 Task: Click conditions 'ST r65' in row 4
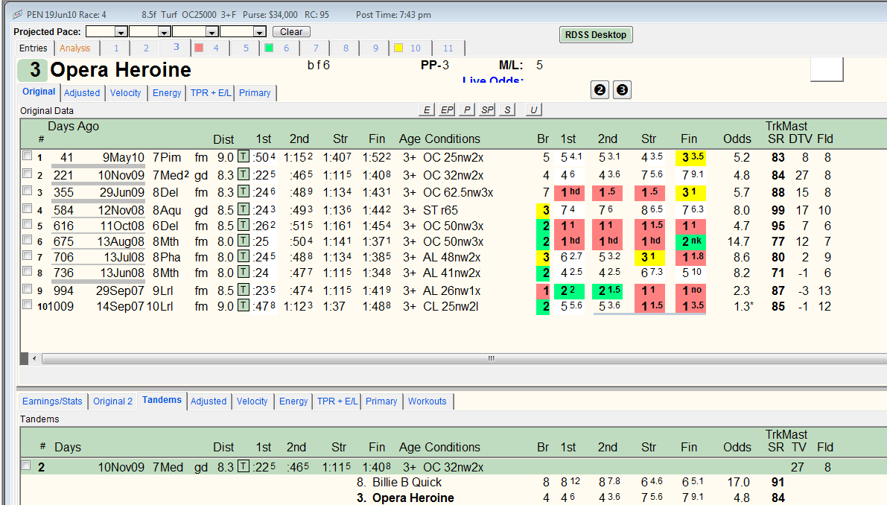click(440, 210)
